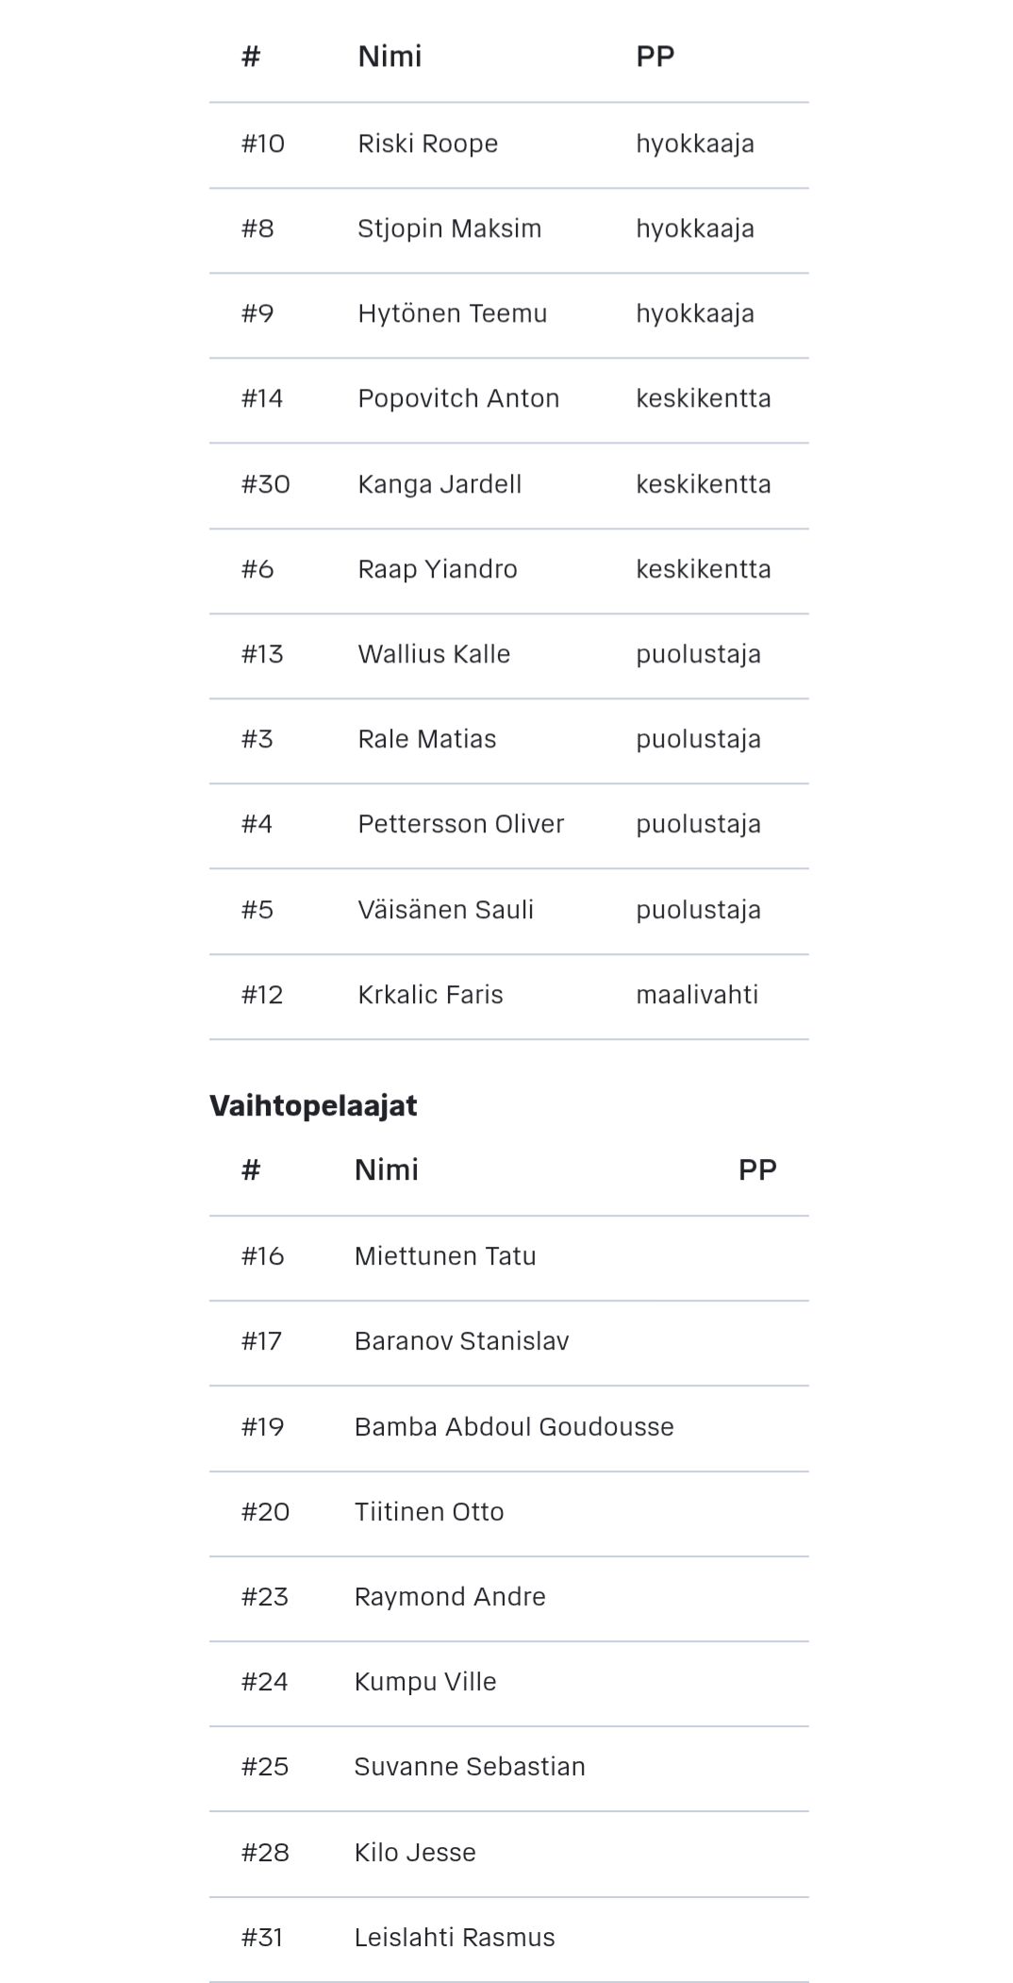Image resolution: width=1013 pixels, height=1983 pixels.
Task: Click the Vaihtopelaajat heading
Action: tap(313, 1105)
